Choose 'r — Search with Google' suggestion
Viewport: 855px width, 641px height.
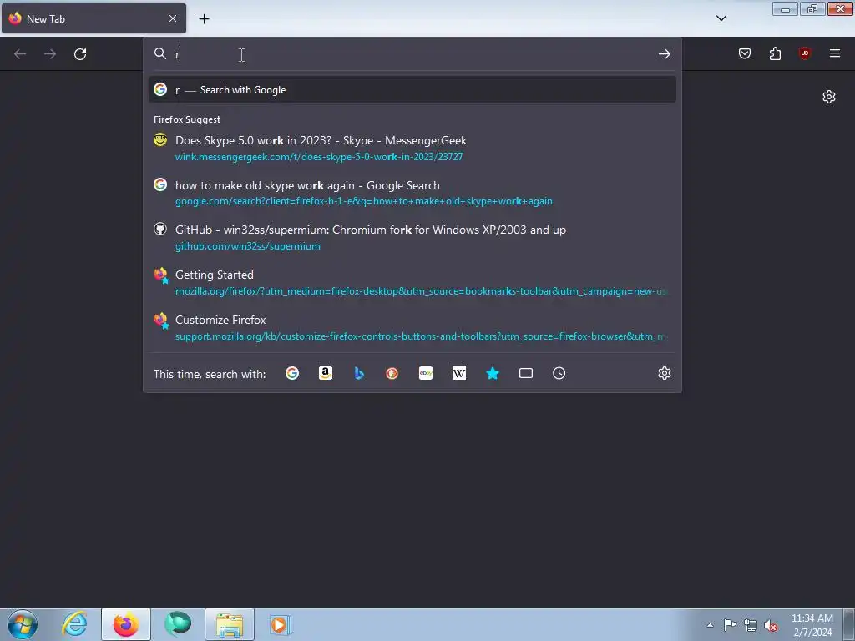click(412, 90)
